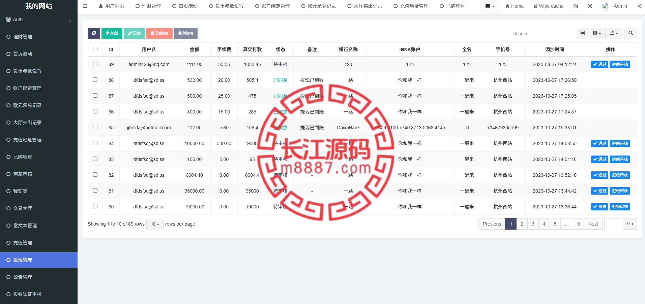The image size is (645, 304).
Task: Select the checkbox for row 89
Action: point(95,64)
